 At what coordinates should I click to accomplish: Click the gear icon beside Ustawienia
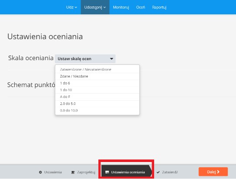[40, 172]
